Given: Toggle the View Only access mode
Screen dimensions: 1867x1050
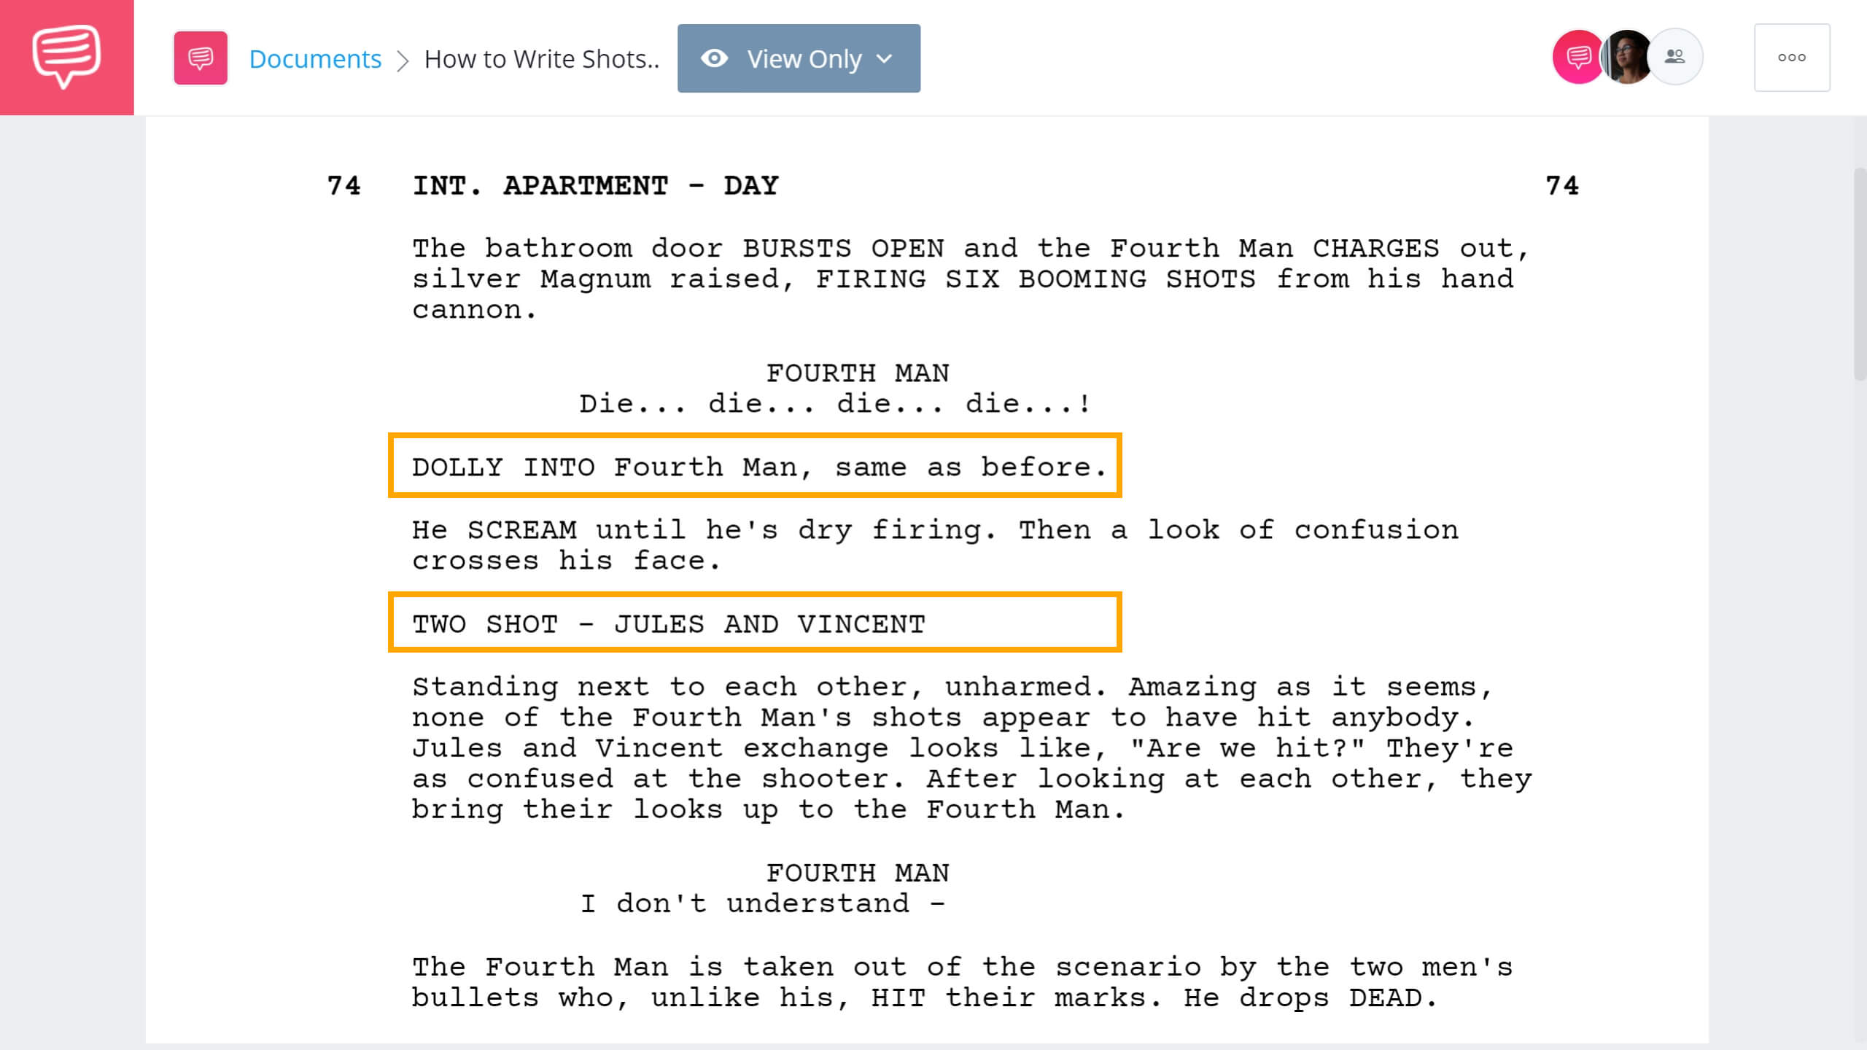Looking at the screenshot, I should tap(798, 58).
